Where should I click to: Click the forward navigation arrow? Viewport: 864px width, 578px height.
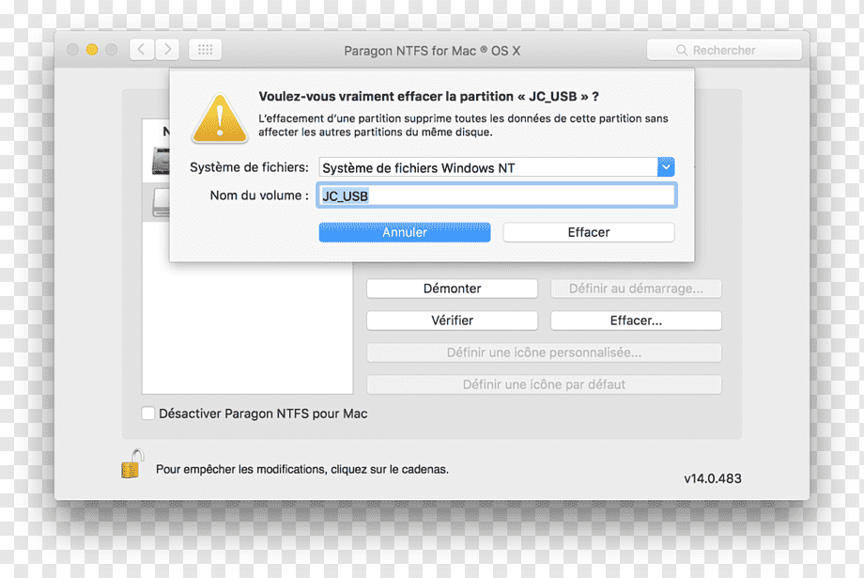click(167, 50)
